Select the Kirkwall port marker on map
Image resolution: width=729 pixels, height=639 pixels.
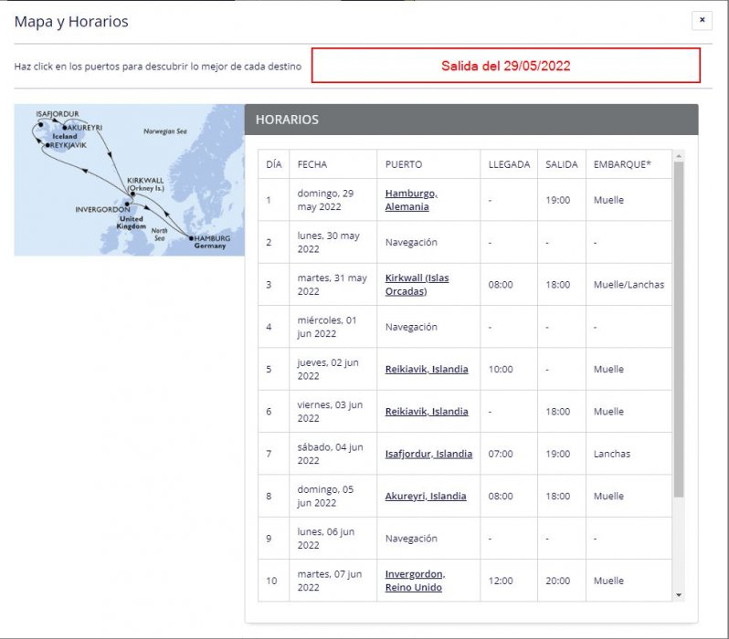(x=132, y=194)
